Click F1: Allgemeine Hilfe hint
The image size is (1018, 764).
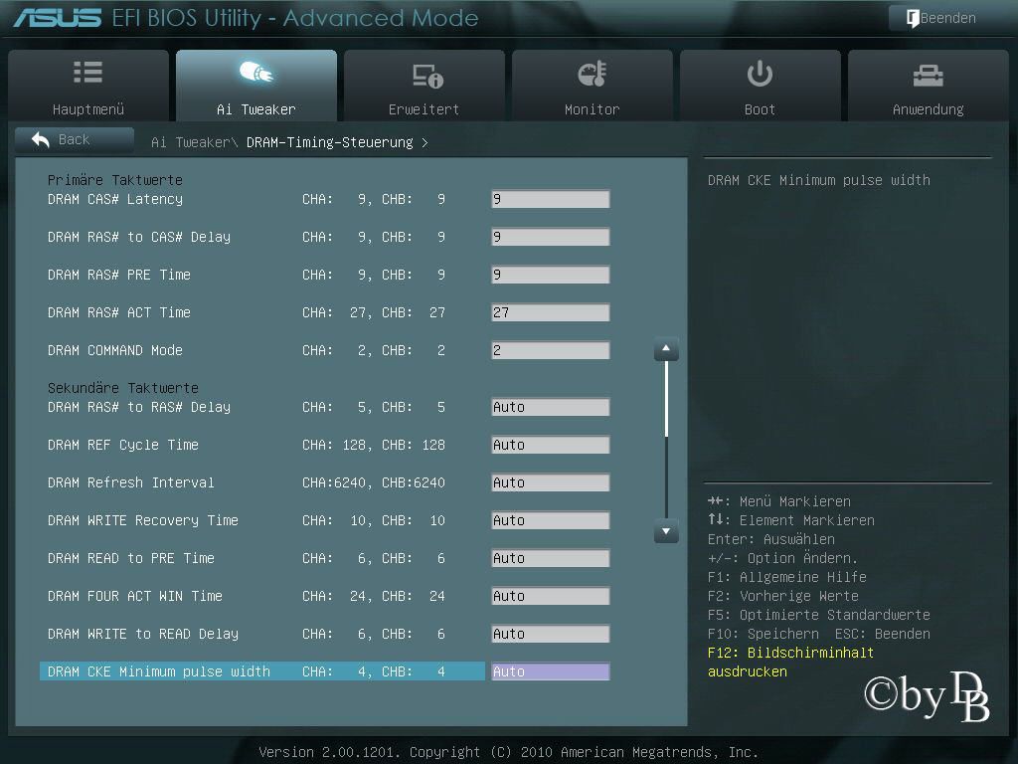pyautogui.click(x=787, y=577)
